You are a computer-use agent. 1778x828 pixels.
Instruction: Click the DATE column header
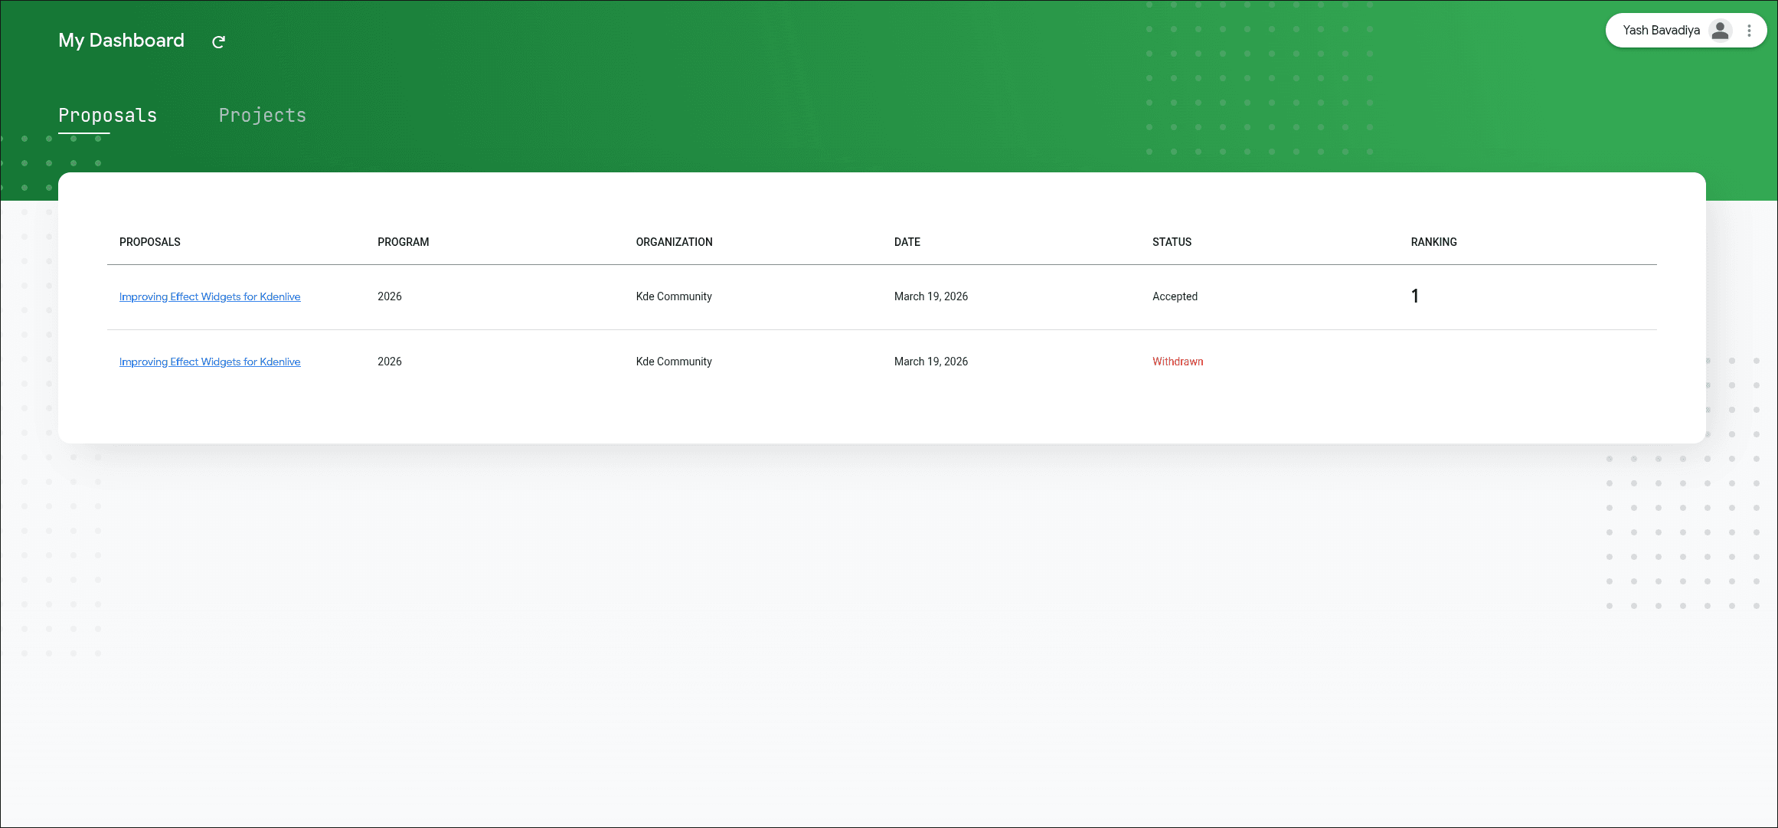pyautogui.click(x=907, y=242)
